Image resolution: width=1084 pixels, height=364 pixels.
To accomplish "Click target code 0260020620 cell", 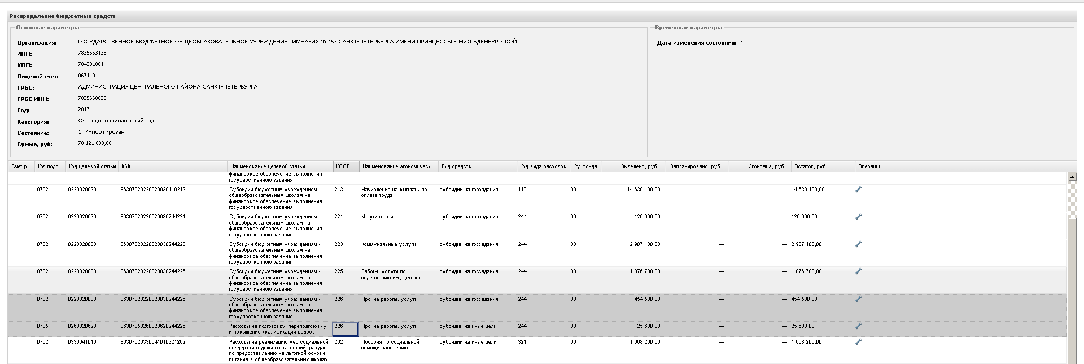I will pyautogui.click(x=82, y=326).
